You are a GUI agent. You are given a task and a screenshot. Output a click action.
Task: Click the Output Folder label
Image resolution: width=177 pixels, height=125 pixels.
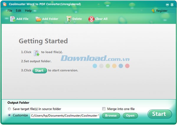tap(18, 103)
